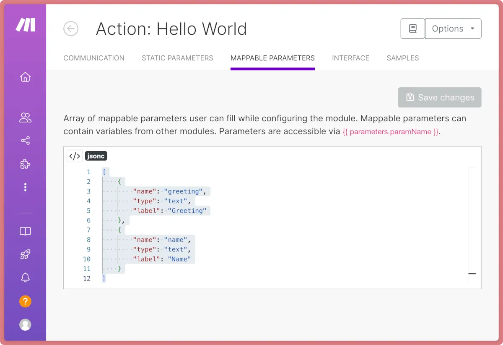Open the Team users icon

pyautogui.click(x=25, y=118)
